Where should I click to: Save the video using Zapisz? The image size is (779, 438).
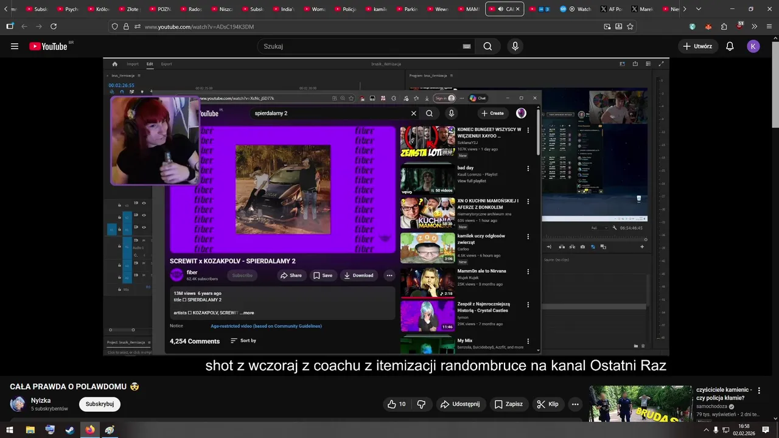pyautogui.click(x=509, y=404)
